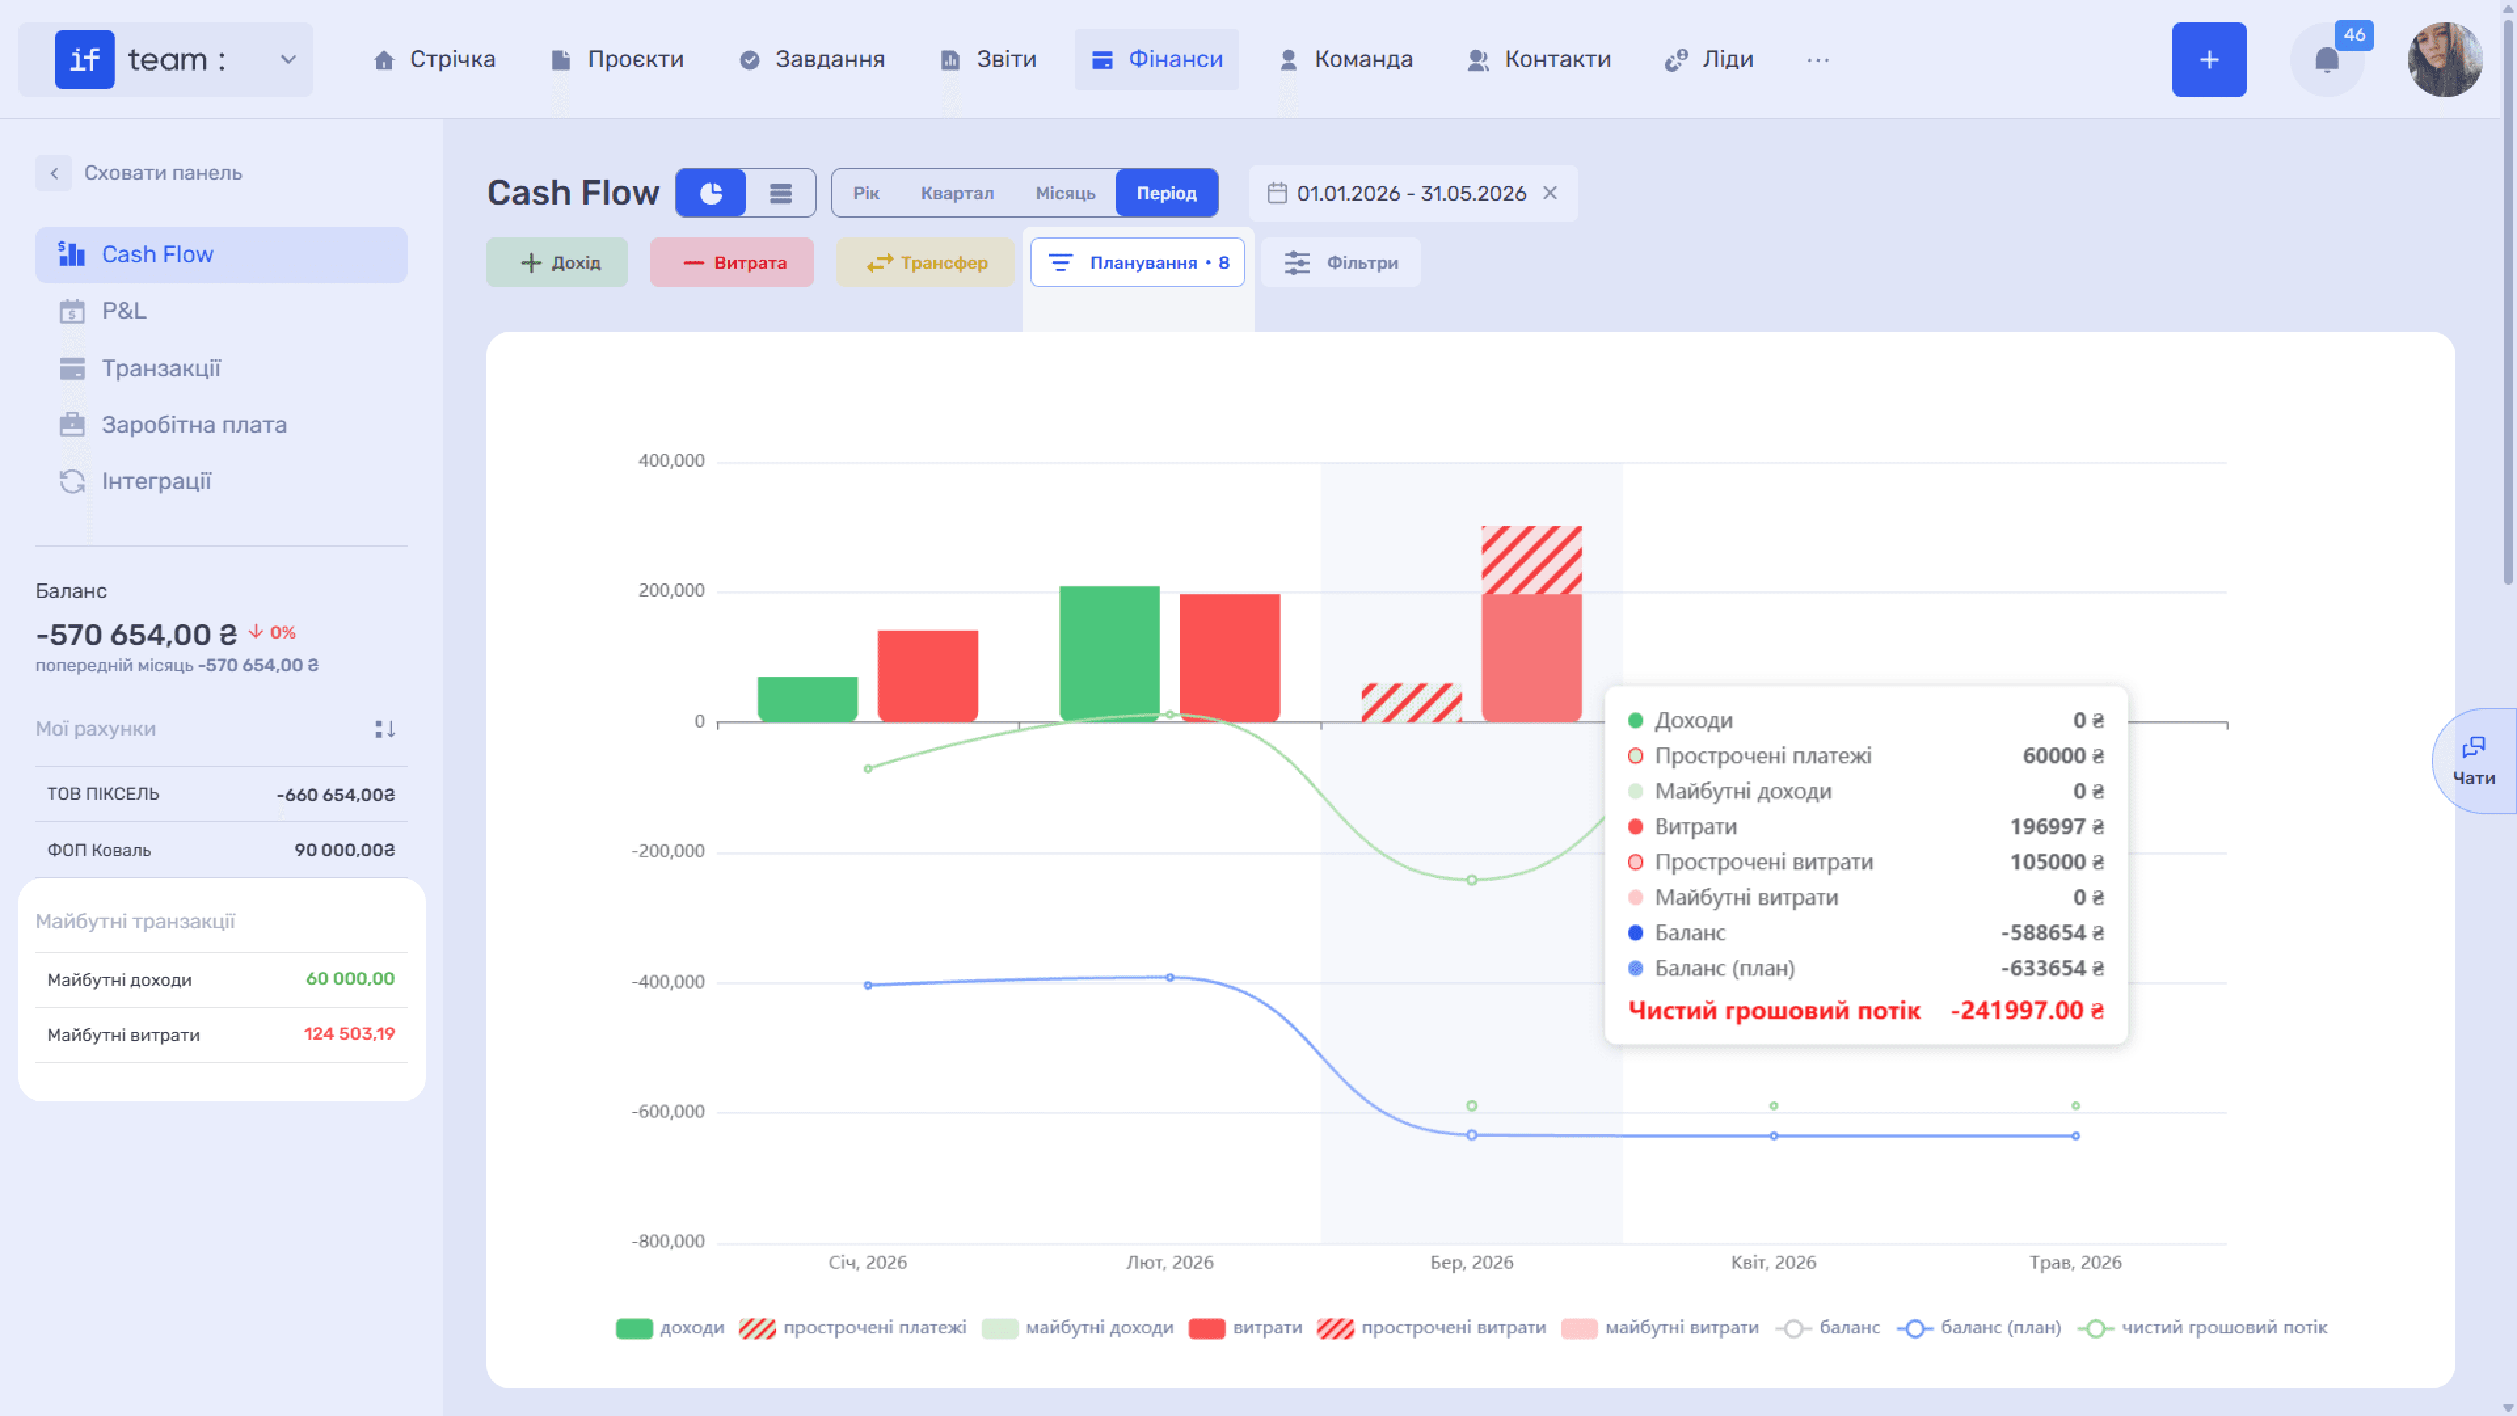The image size is (2517, 1416).
Task: Go to Проєкти in top navigation
Action: (x=617, y=60)
